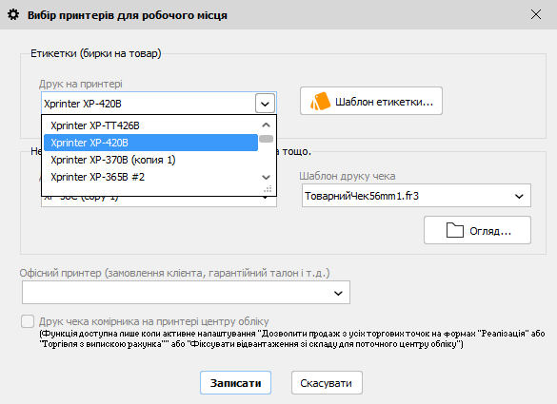The image size is (557, 404).
Task: Open the label template button
Action: [371, 101]
